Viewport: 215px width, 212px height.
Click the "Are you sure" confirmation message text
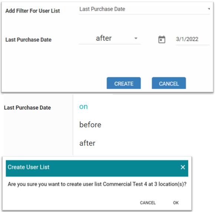97,184
